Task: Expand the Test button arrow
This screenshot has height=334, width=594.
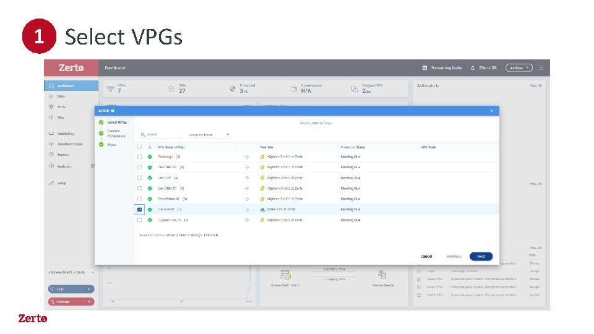Action: point(89,289)
